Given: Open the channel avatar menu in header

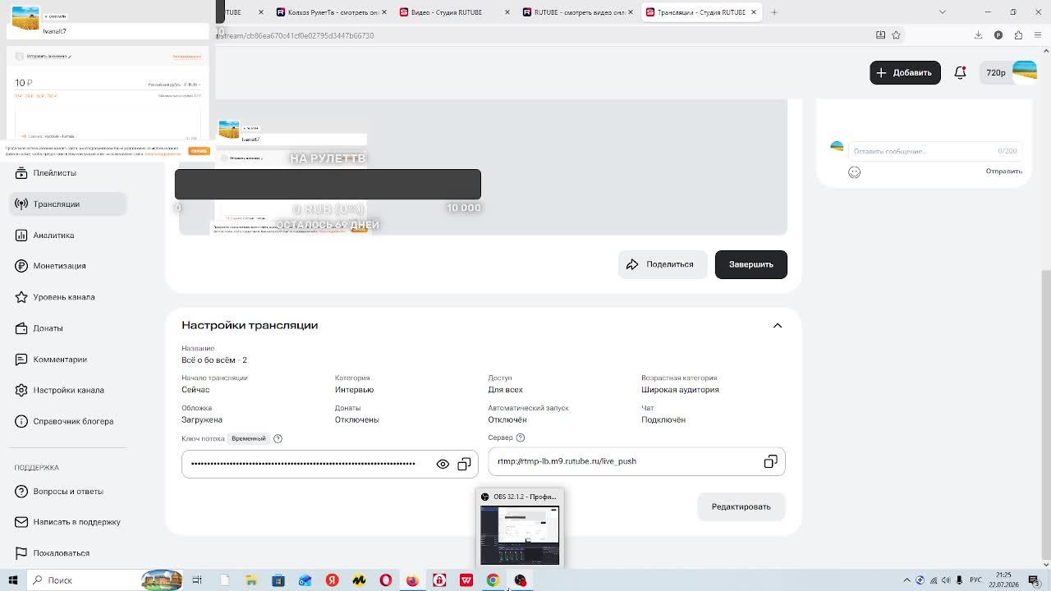Looking at the screenshot, I should 1024,72.
